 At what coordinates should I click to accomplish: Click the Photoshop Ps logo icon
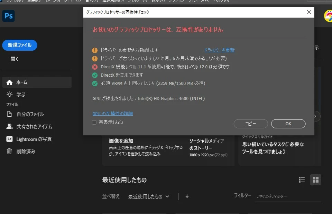(x=8, y=16)
